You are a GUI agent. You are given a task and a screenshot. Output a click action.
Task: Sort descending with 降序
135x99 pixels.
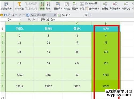[48, 6]
